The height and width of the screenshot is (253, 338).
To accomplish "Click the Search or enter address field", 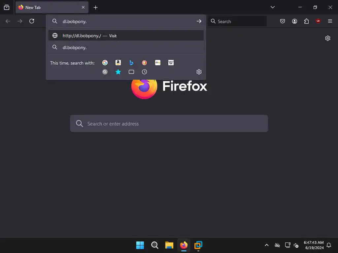I will 169,124.
